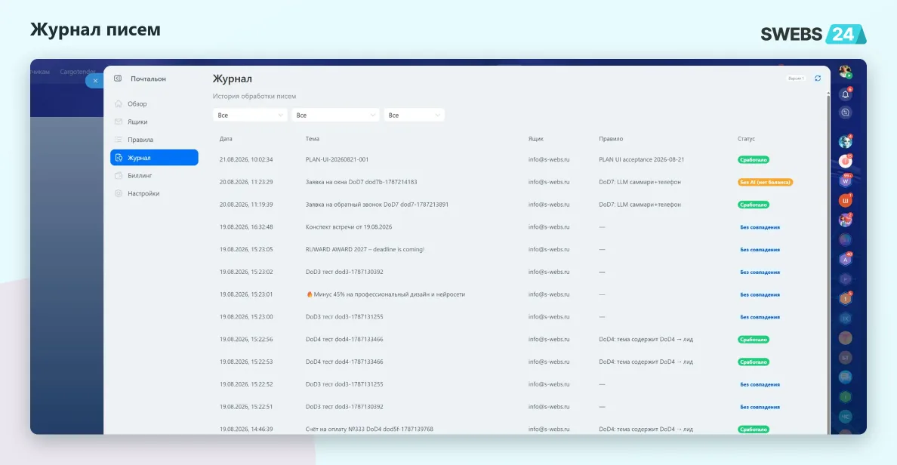Go to the Биллинг menu item
Image resolution: width=897 pixels, height=465 pixels.
154,176
